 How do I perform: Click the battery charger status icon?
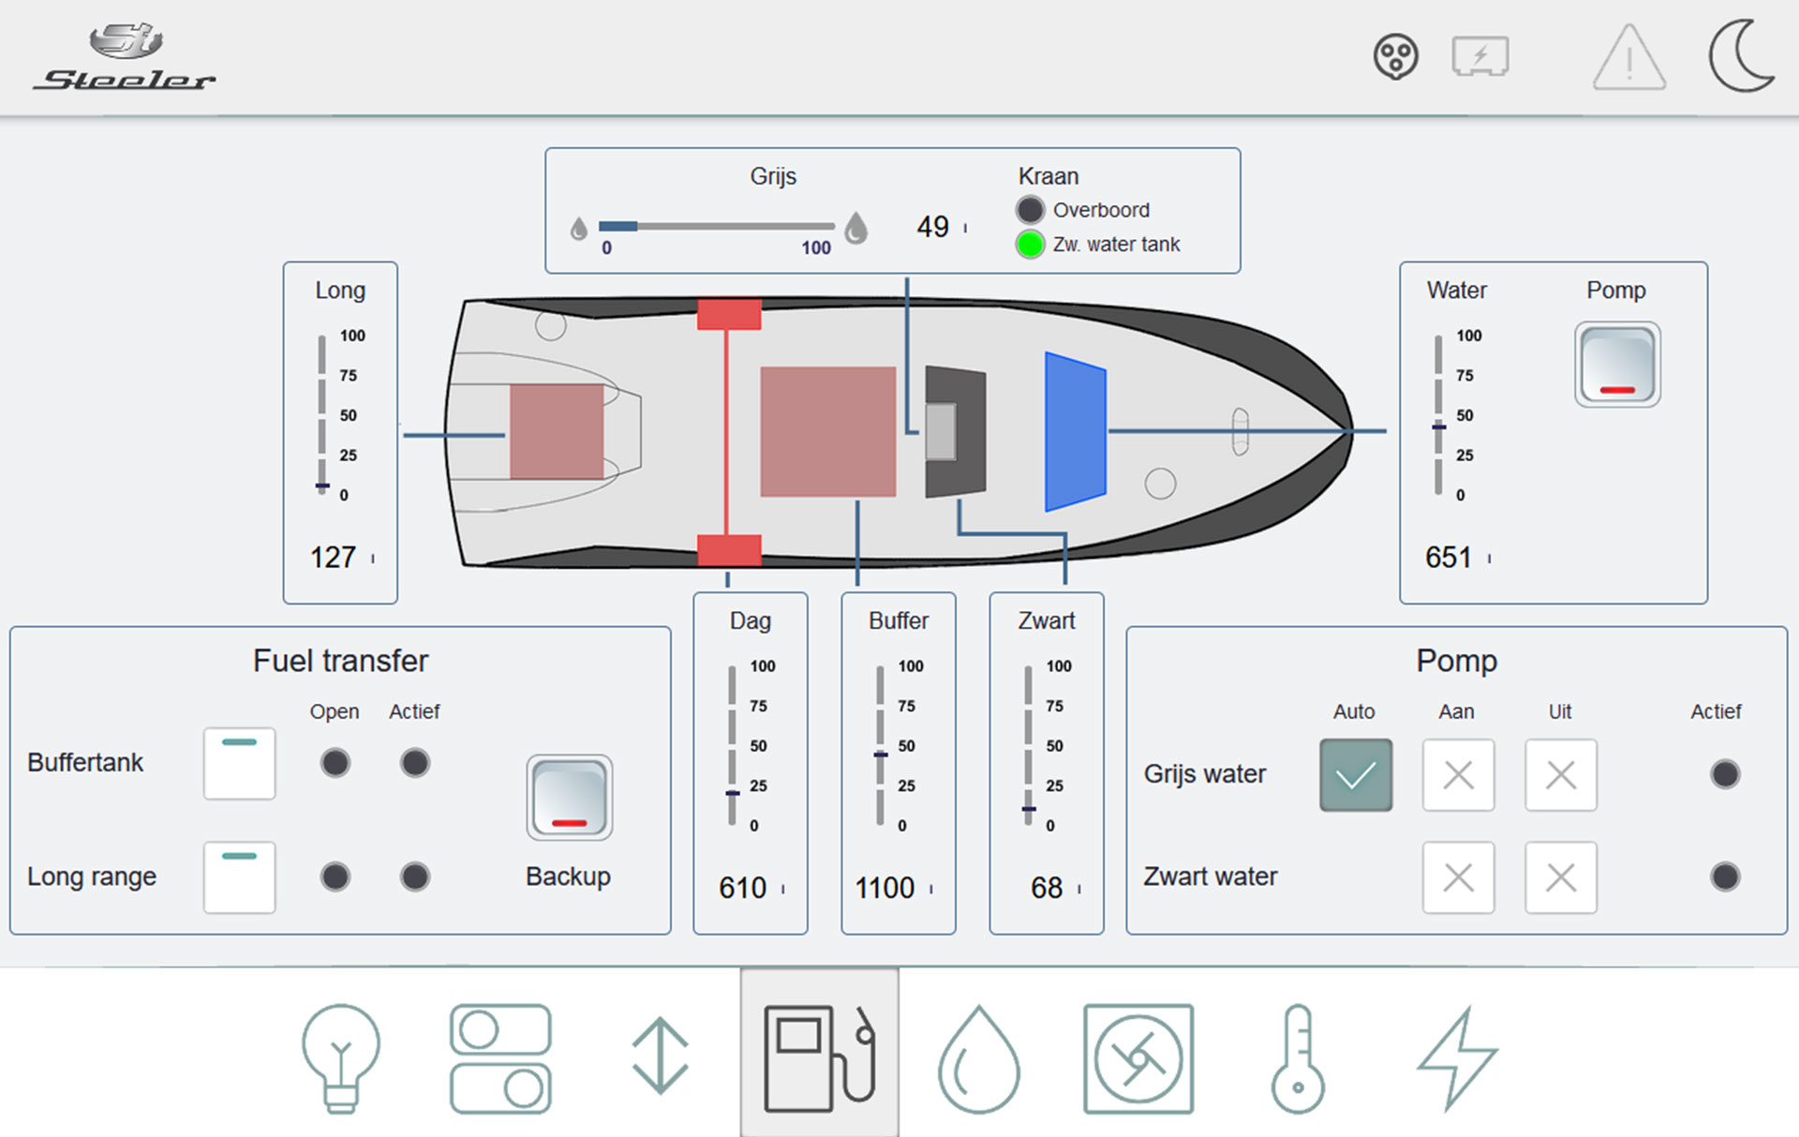pyautogui.click(x=1479, y=57)
